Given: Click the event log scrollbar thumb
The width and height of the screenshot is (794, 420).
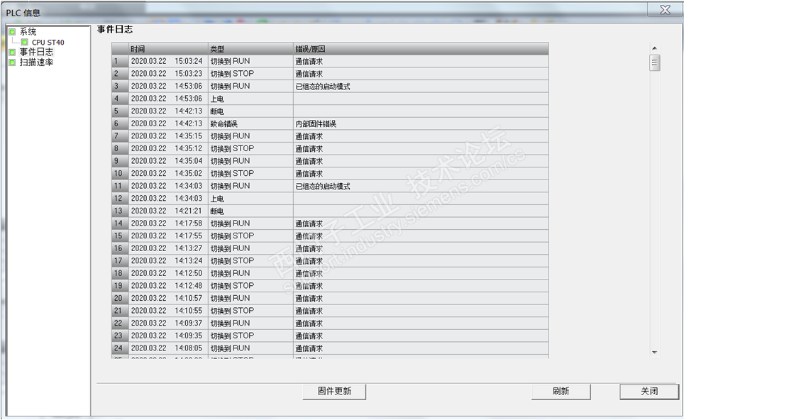Looking at the screenshot, I should click(654, 63).
